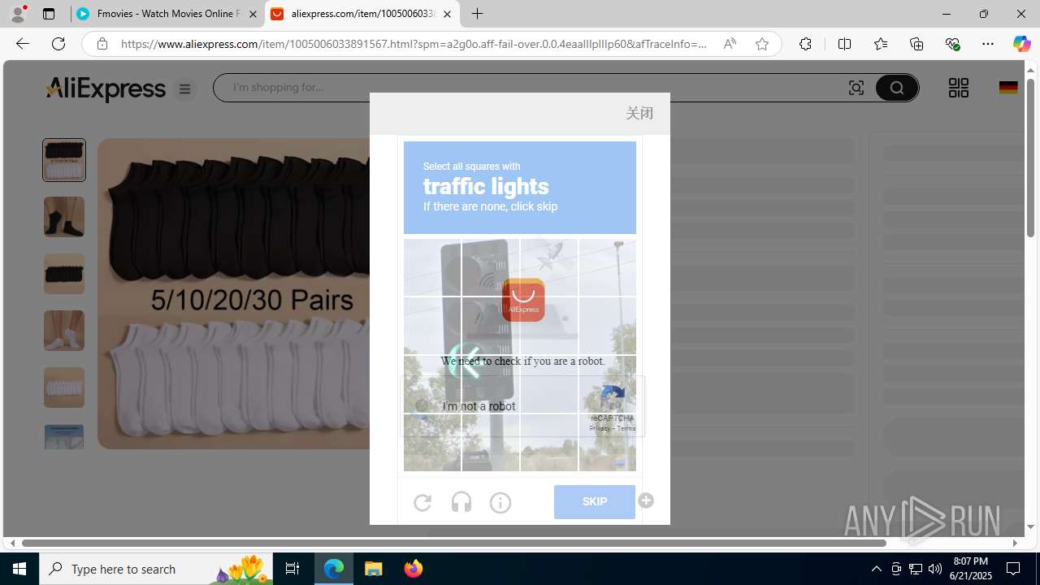Viewport: 1040px width, 585px height.
Task: Open Windows Start menu
Action: 19,569
